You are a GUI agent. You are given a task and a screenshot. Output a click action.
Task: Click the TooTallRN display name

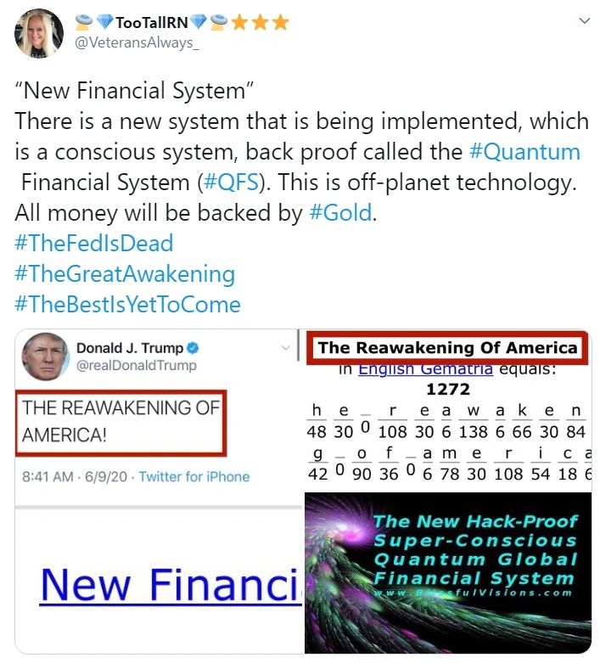click(x=151, y=22)
